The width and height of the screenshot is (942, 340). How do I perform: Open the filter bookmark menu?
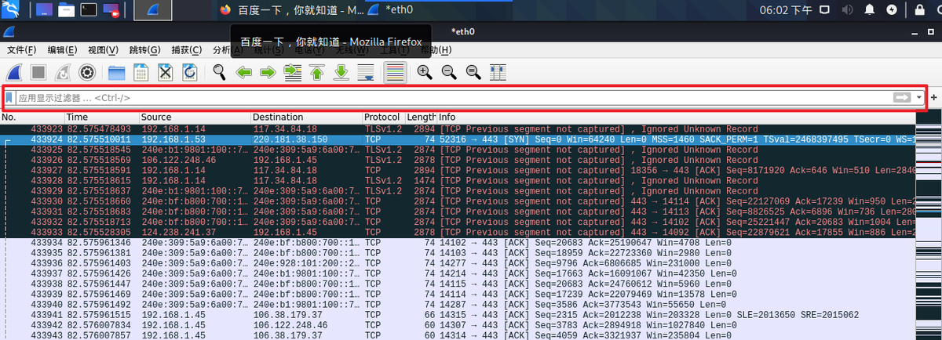tap(9, 98)
